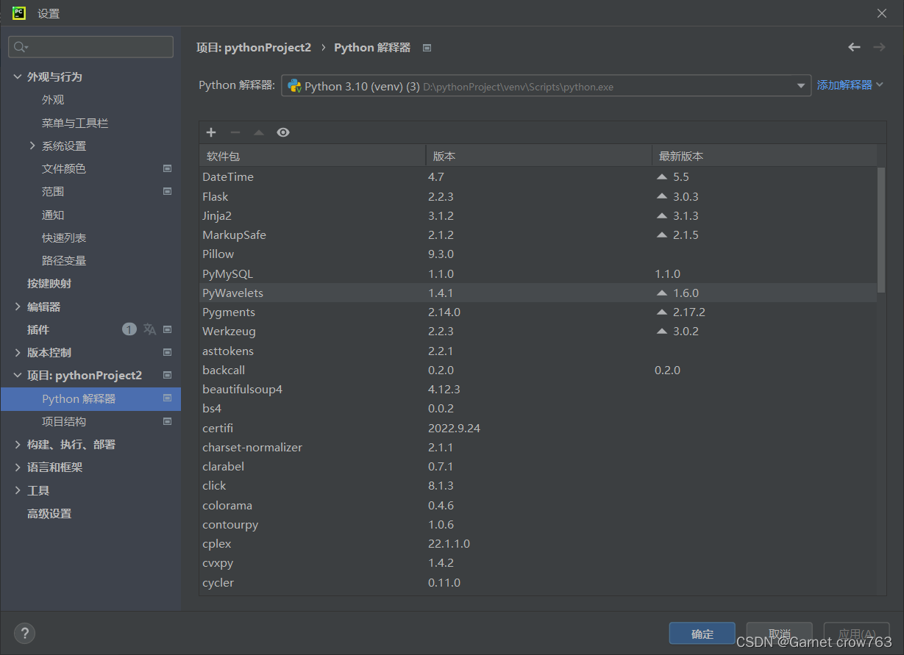The height and width of the screenshot is (655, 904).
Task: Select 菜单与工具栏 settings page
Action: tap(75, 123)
